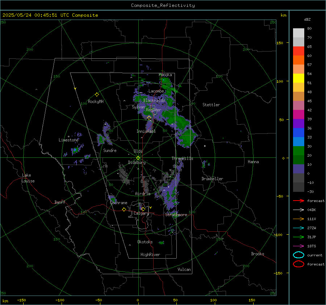Click the blue 36–33 dBZ color swatch
Image resolution: width=326 pixels, height=305 pixels.
click(x=298, y=133)
